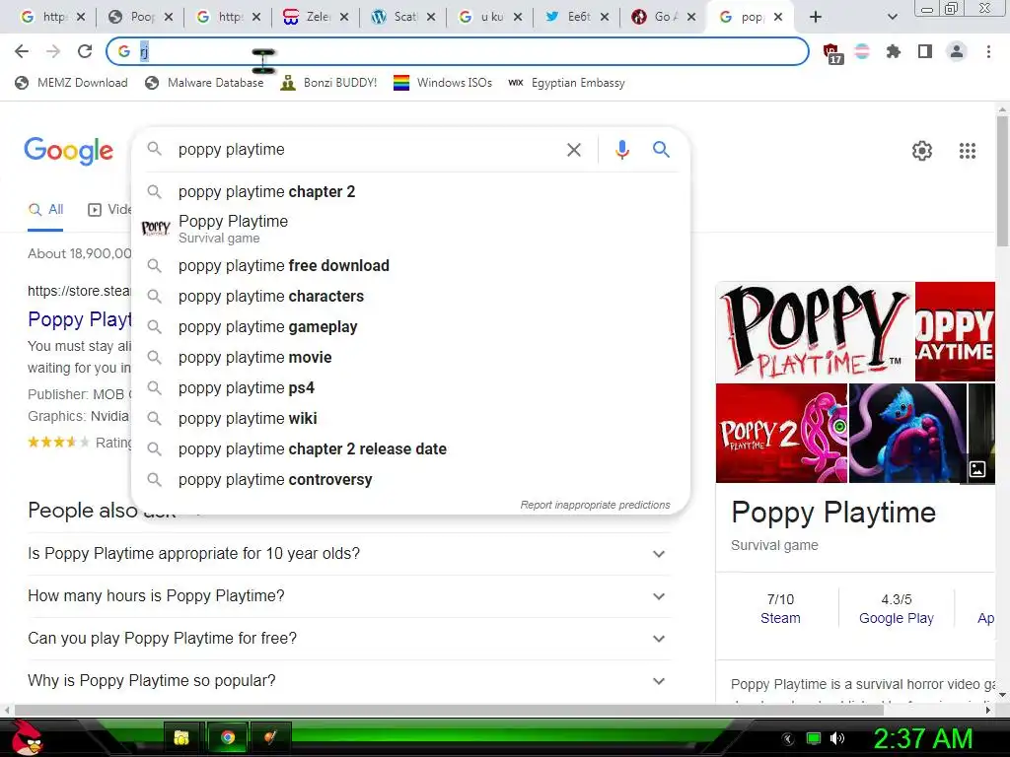Screen dimensions: 1010x757
Task: Open the uBlock extension icon showing 17
Action: (x=831, y=53)
